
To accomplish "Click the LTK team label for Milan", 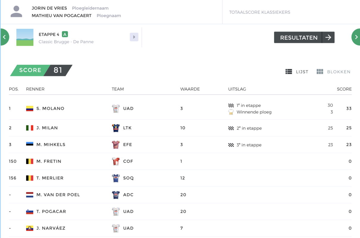I will pyautogui.click(x=127, y=128).
